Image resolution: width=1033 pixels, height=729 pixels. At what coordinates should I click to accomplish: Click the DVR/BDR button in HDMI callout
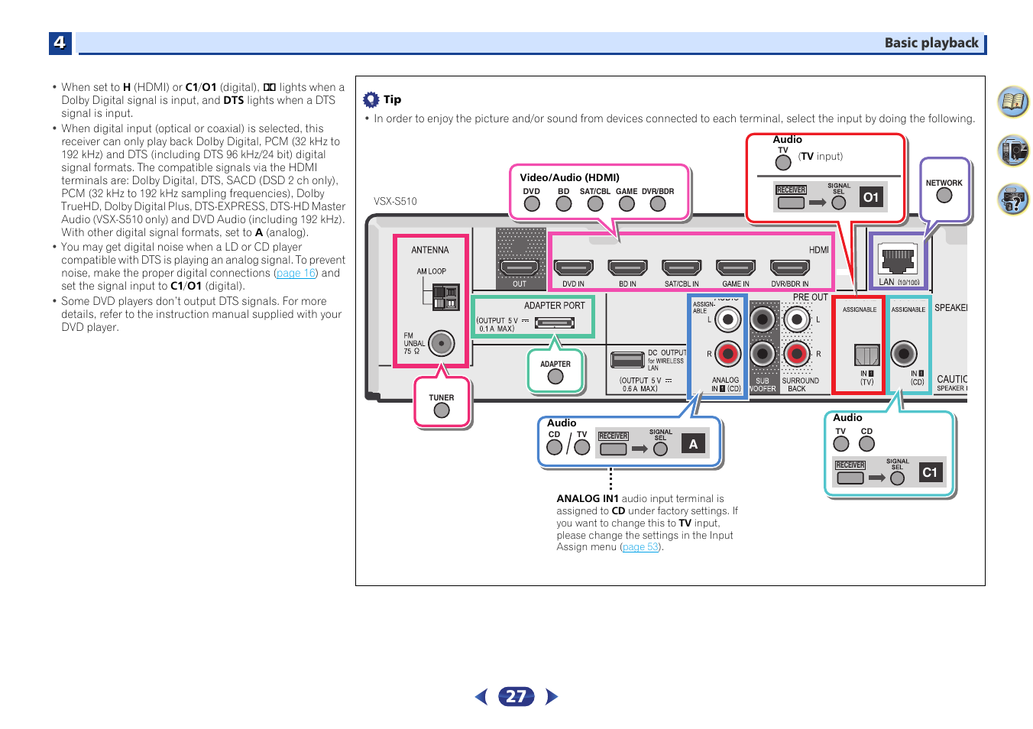[x=658, y=204]
